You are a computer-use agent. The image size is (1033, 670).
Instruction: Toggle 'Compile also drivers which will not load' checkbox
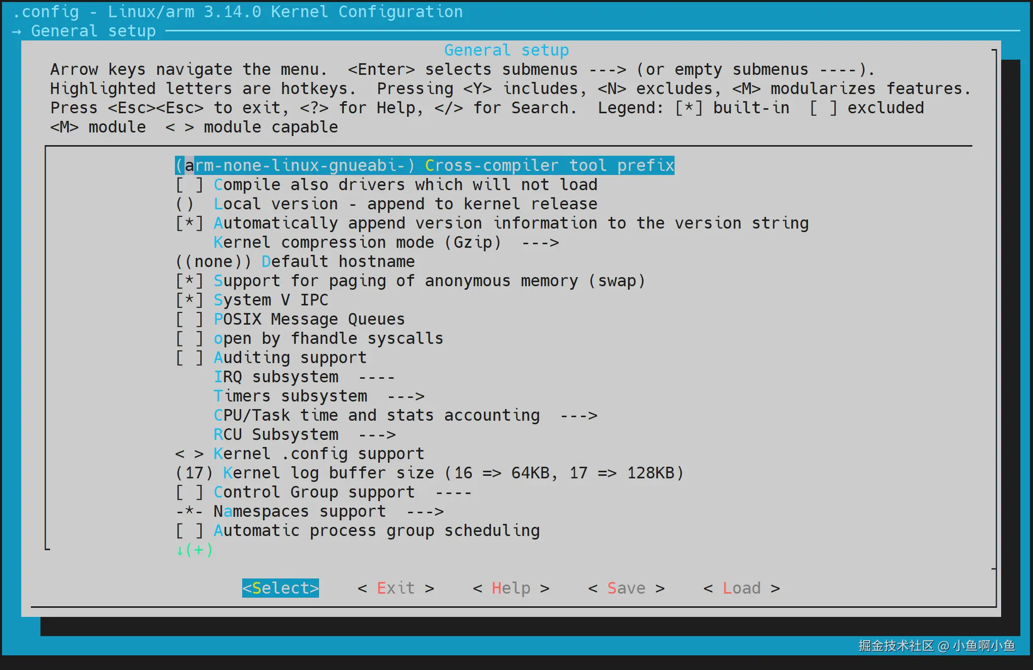[189, 185]
